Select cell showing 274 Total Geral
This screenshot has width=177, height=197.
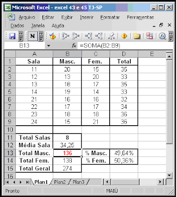(x=67, y=168)
